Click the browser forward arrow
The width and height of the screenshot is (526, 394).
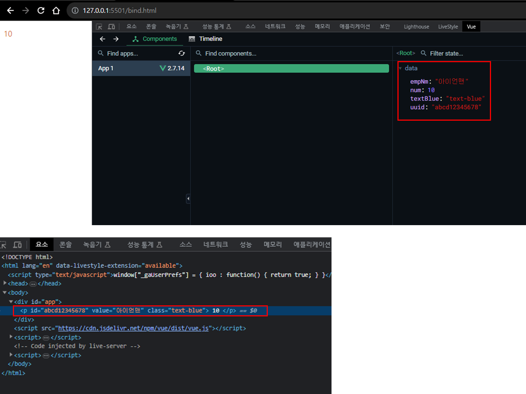point(25,10)
